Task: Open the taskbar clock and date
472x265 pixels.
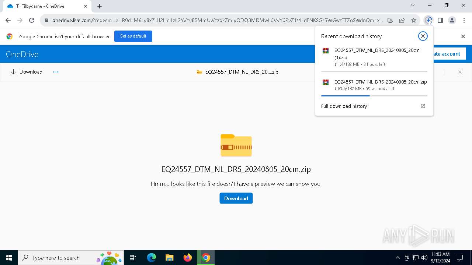Action: tap(440, 258)
